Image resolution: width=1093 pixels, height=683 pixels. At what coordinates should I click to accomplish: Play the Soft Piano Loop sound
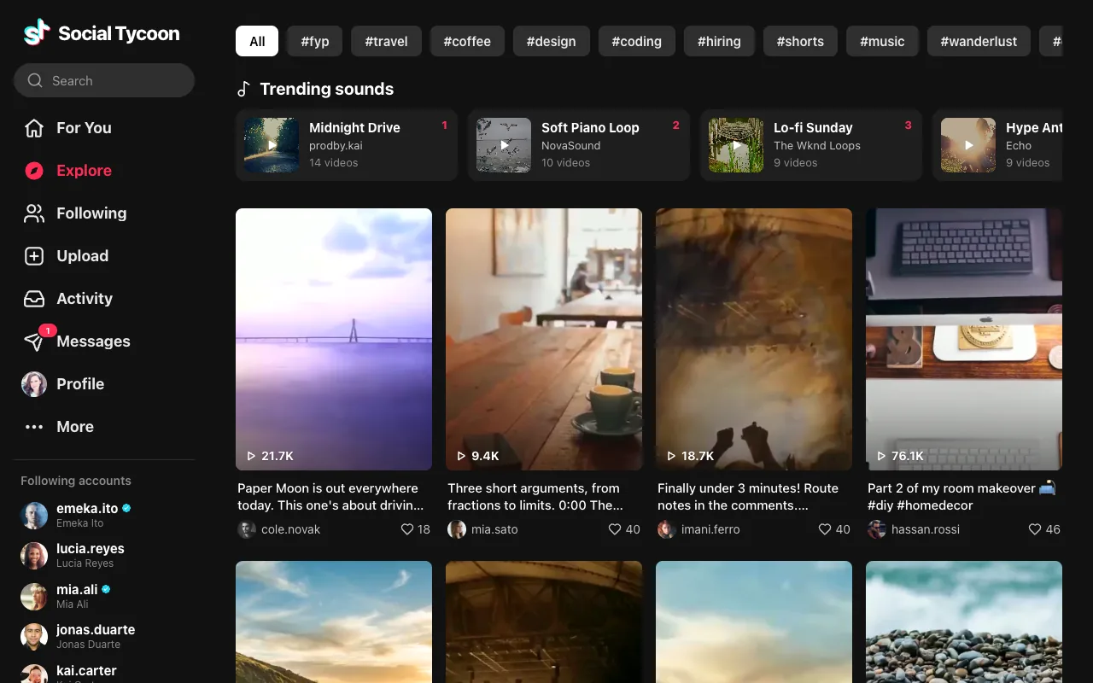(x=504, y=145)
